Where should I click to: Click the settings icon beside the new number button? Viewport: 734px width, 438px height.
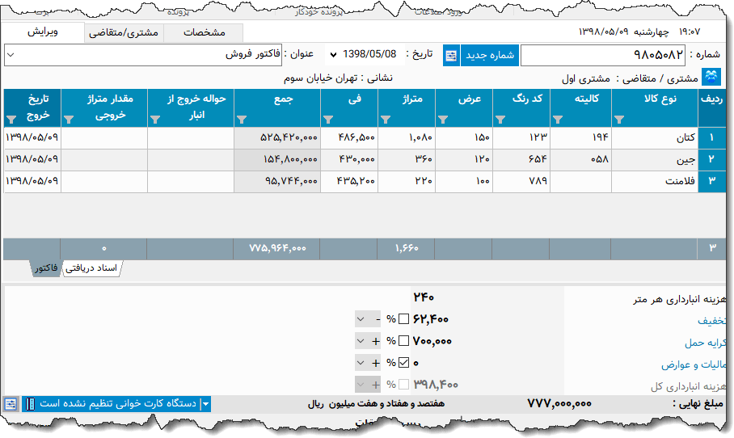pyautogui.click(x=451, y=55)
